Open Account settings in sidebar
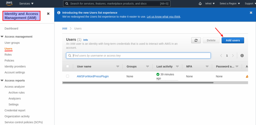The width and height of the screenshot is (256, 125). click(15, 72)
